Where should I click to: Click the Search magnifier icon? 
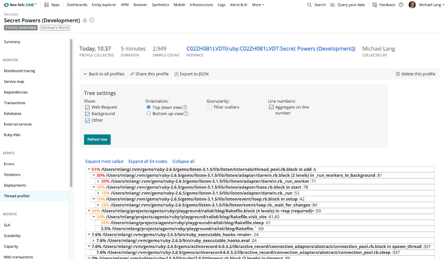309,5
